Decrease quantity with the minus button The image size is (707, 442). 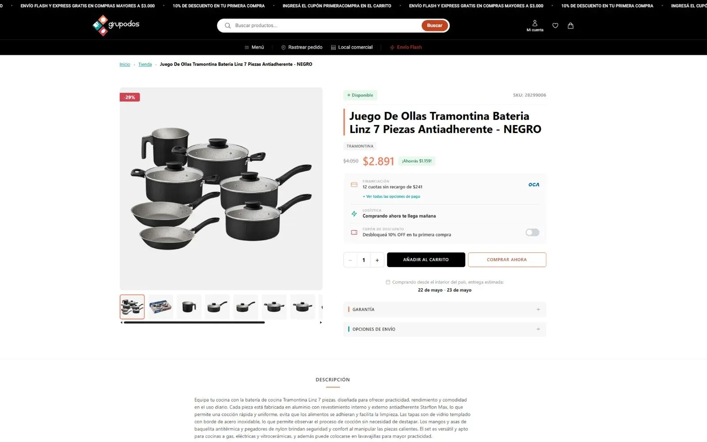350,260
